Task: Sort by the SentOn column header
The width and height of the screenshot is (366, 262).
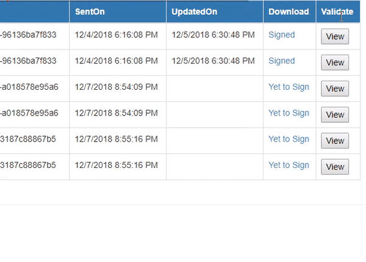Action: pyautogui.click(x=90, y=12)
